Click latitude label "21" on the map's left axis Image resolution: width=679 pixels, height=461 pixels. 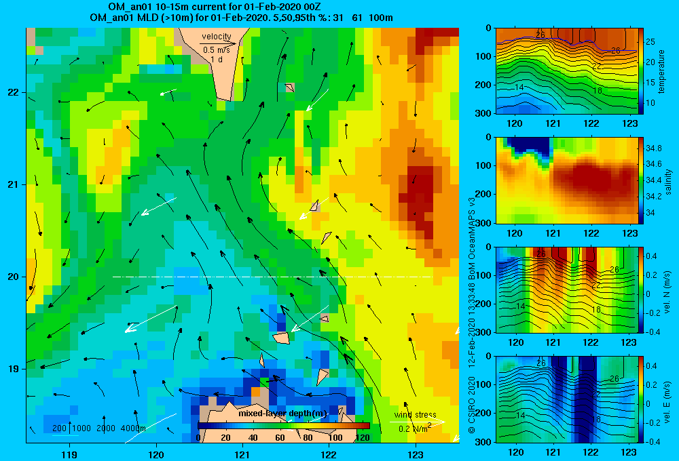coord(14,184)
